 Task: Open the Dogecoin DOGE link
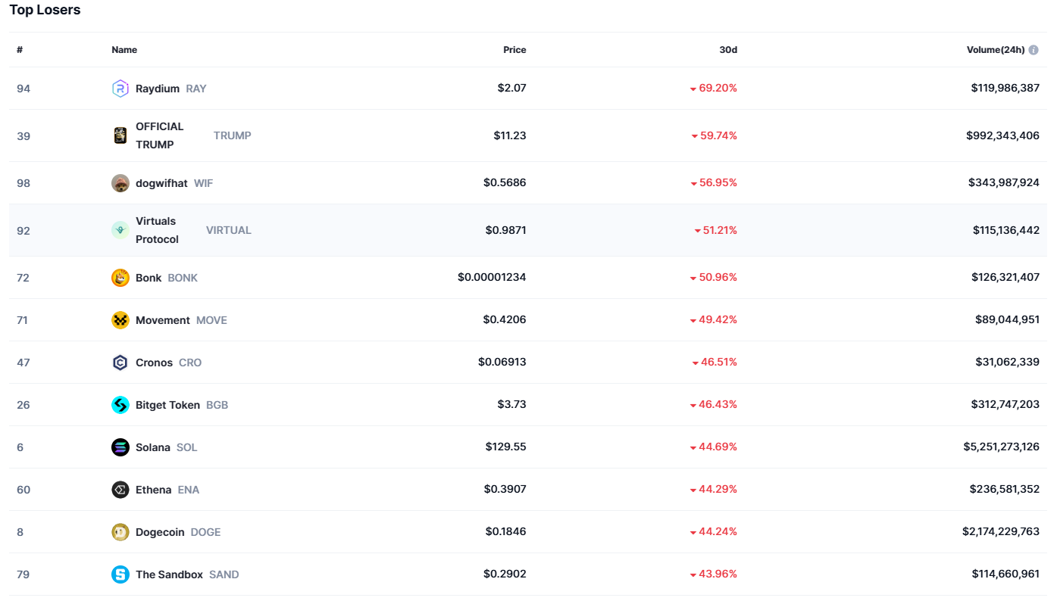click(x=177, y=532)
